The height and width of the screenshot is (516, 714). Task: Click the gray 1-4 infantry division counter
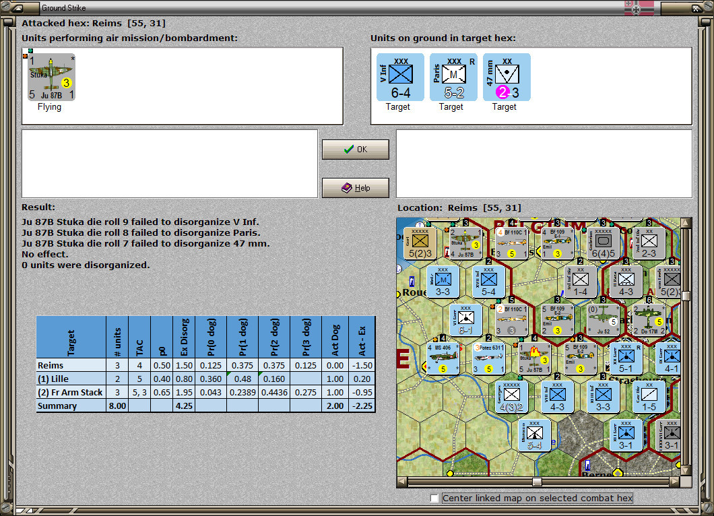580,282
